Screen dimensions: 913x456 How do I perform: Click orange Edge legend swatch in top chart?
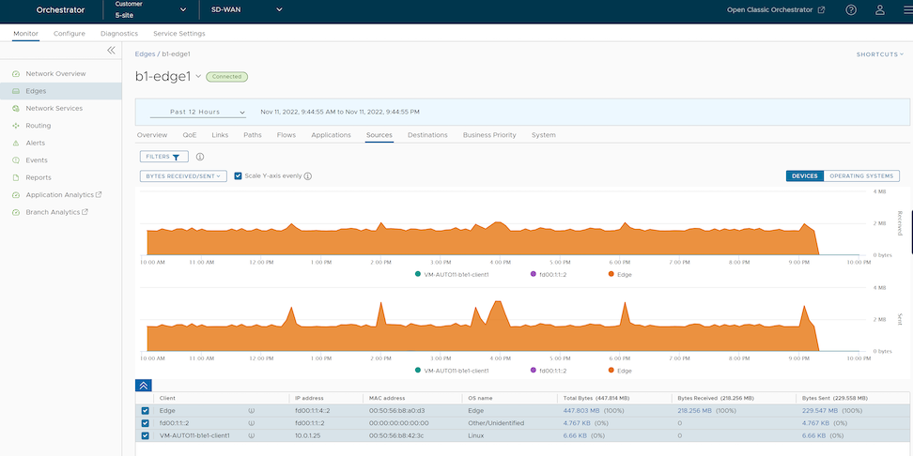tap(611, 274)
